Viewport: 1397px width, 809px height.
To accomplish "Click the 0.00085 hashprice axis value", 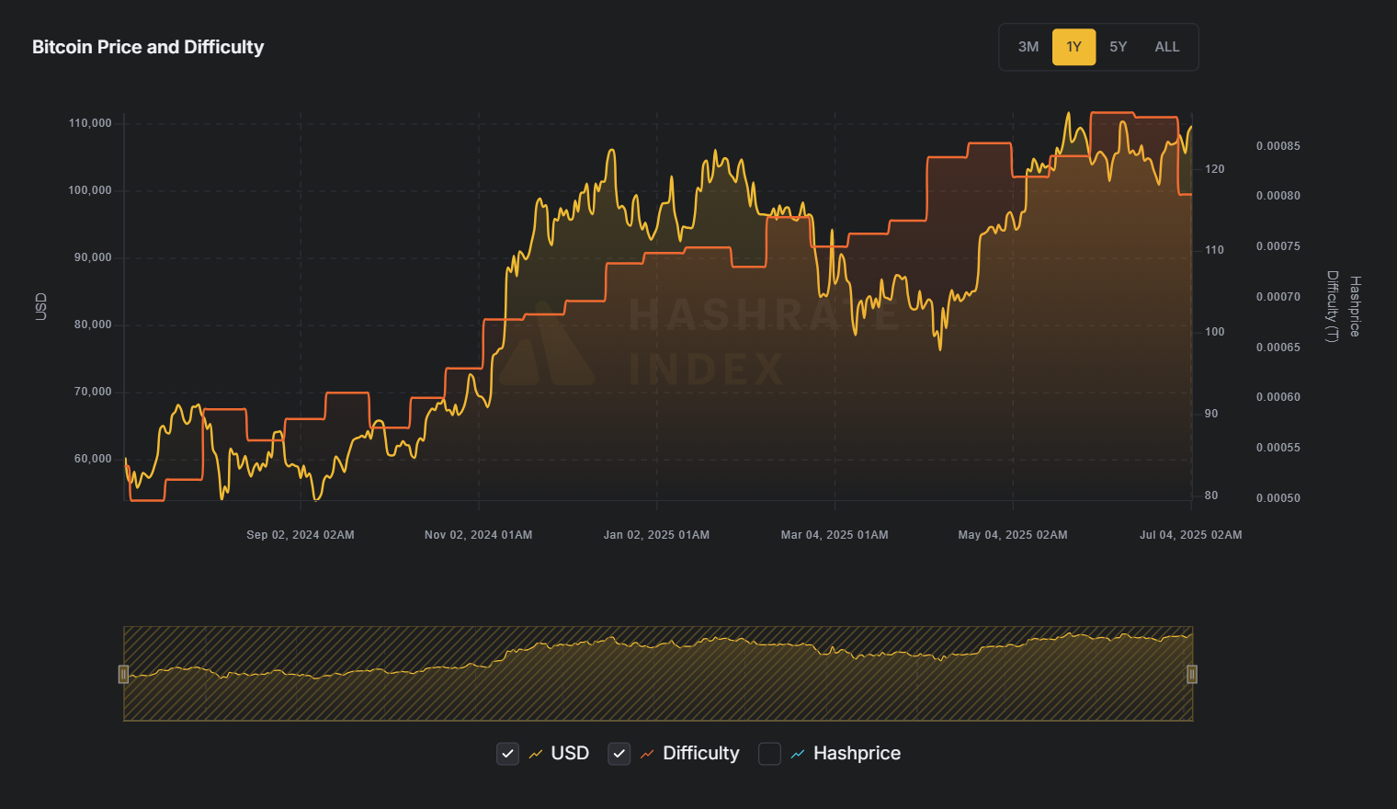I will coord(1278,146).
